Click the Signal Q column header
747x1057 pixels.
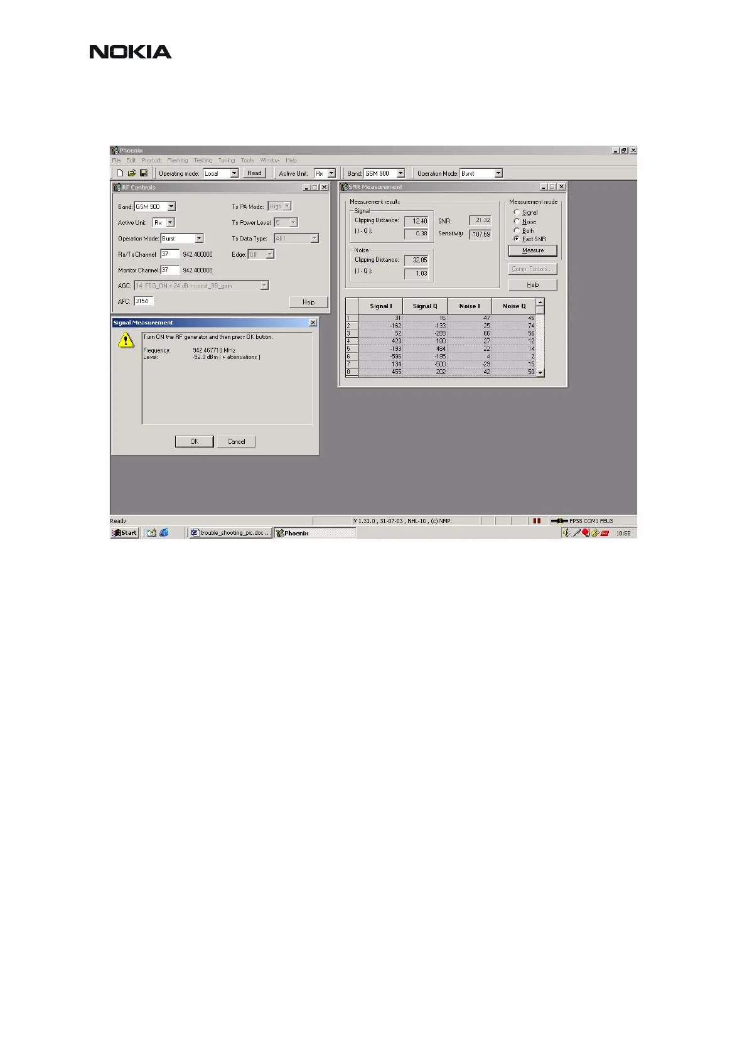pyautogui.click(x=425, y=306)
